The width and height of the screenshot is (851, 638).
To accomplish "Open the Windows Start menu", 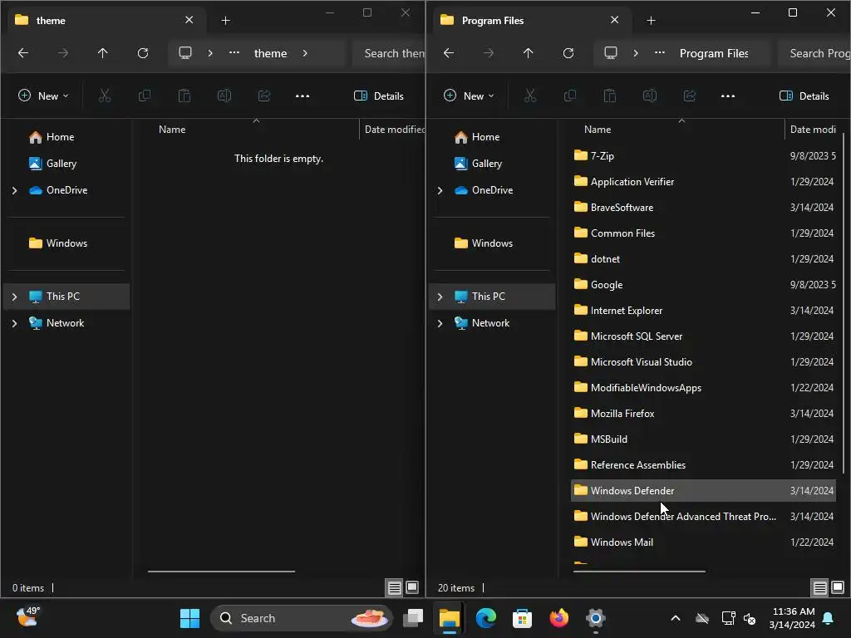I will (190, 618).
